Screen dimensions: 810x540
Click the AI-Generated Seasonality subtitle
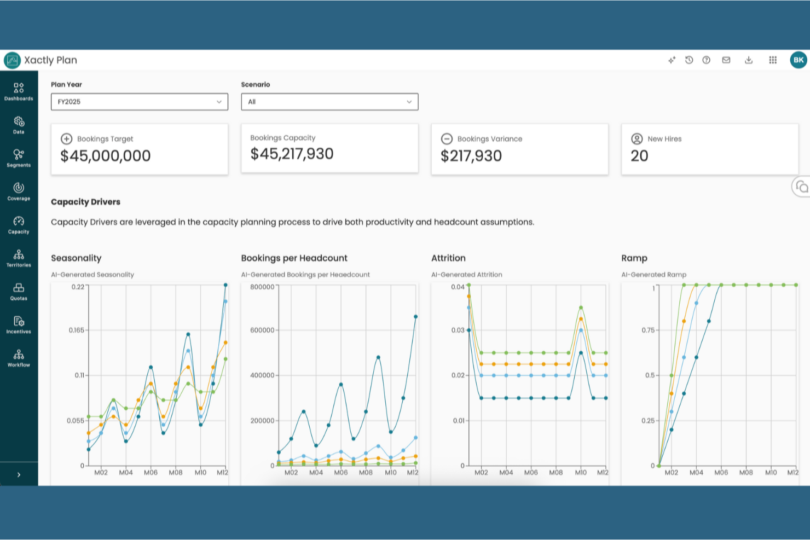click(x=92, y=275)
